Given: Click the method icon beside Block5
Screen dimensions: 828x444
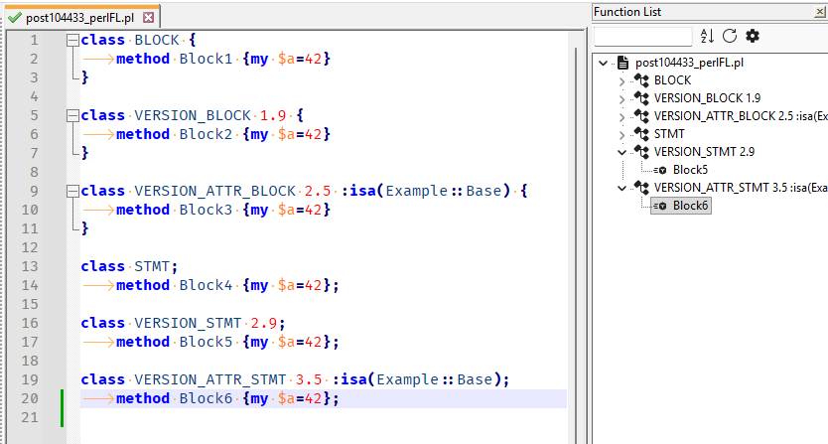Looking at the screenshot, I should (x=660, y=170).
